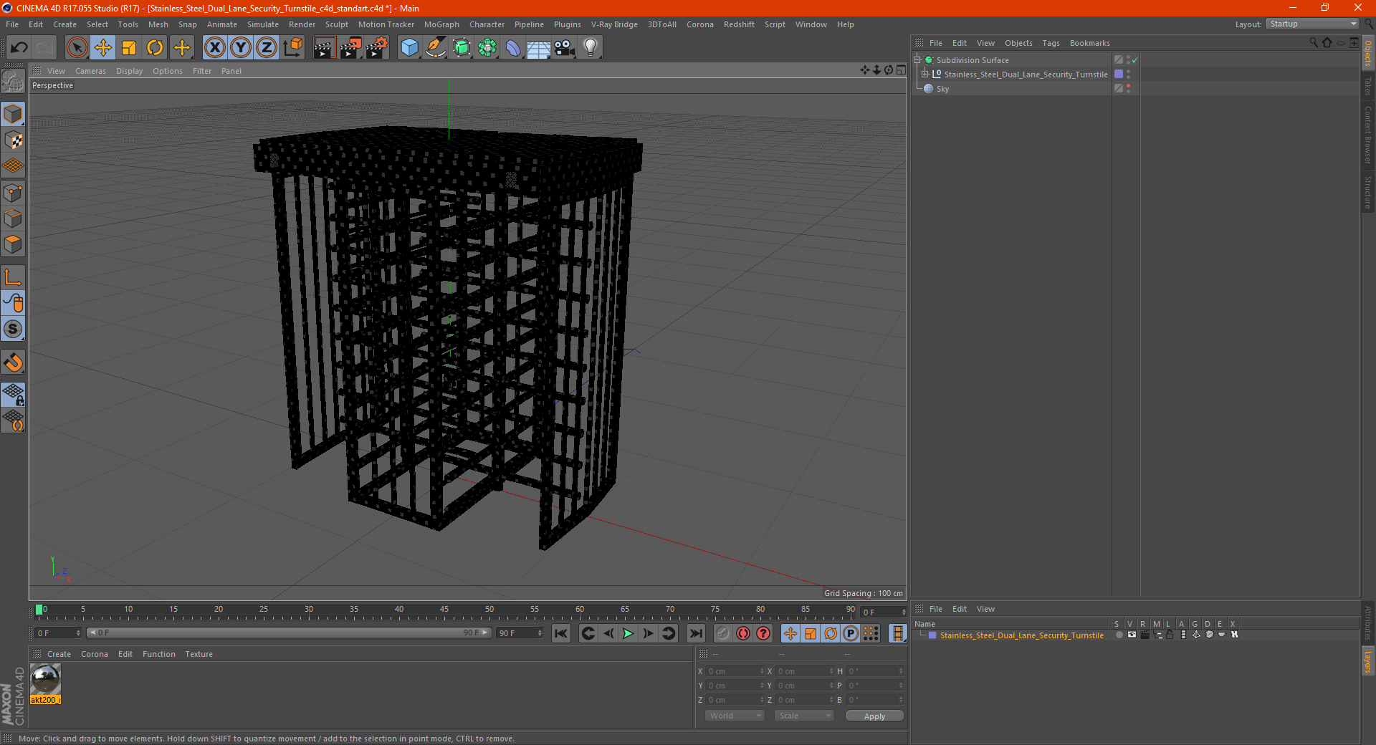
Task: Toggle Z-axis lock
Action: 267,48
